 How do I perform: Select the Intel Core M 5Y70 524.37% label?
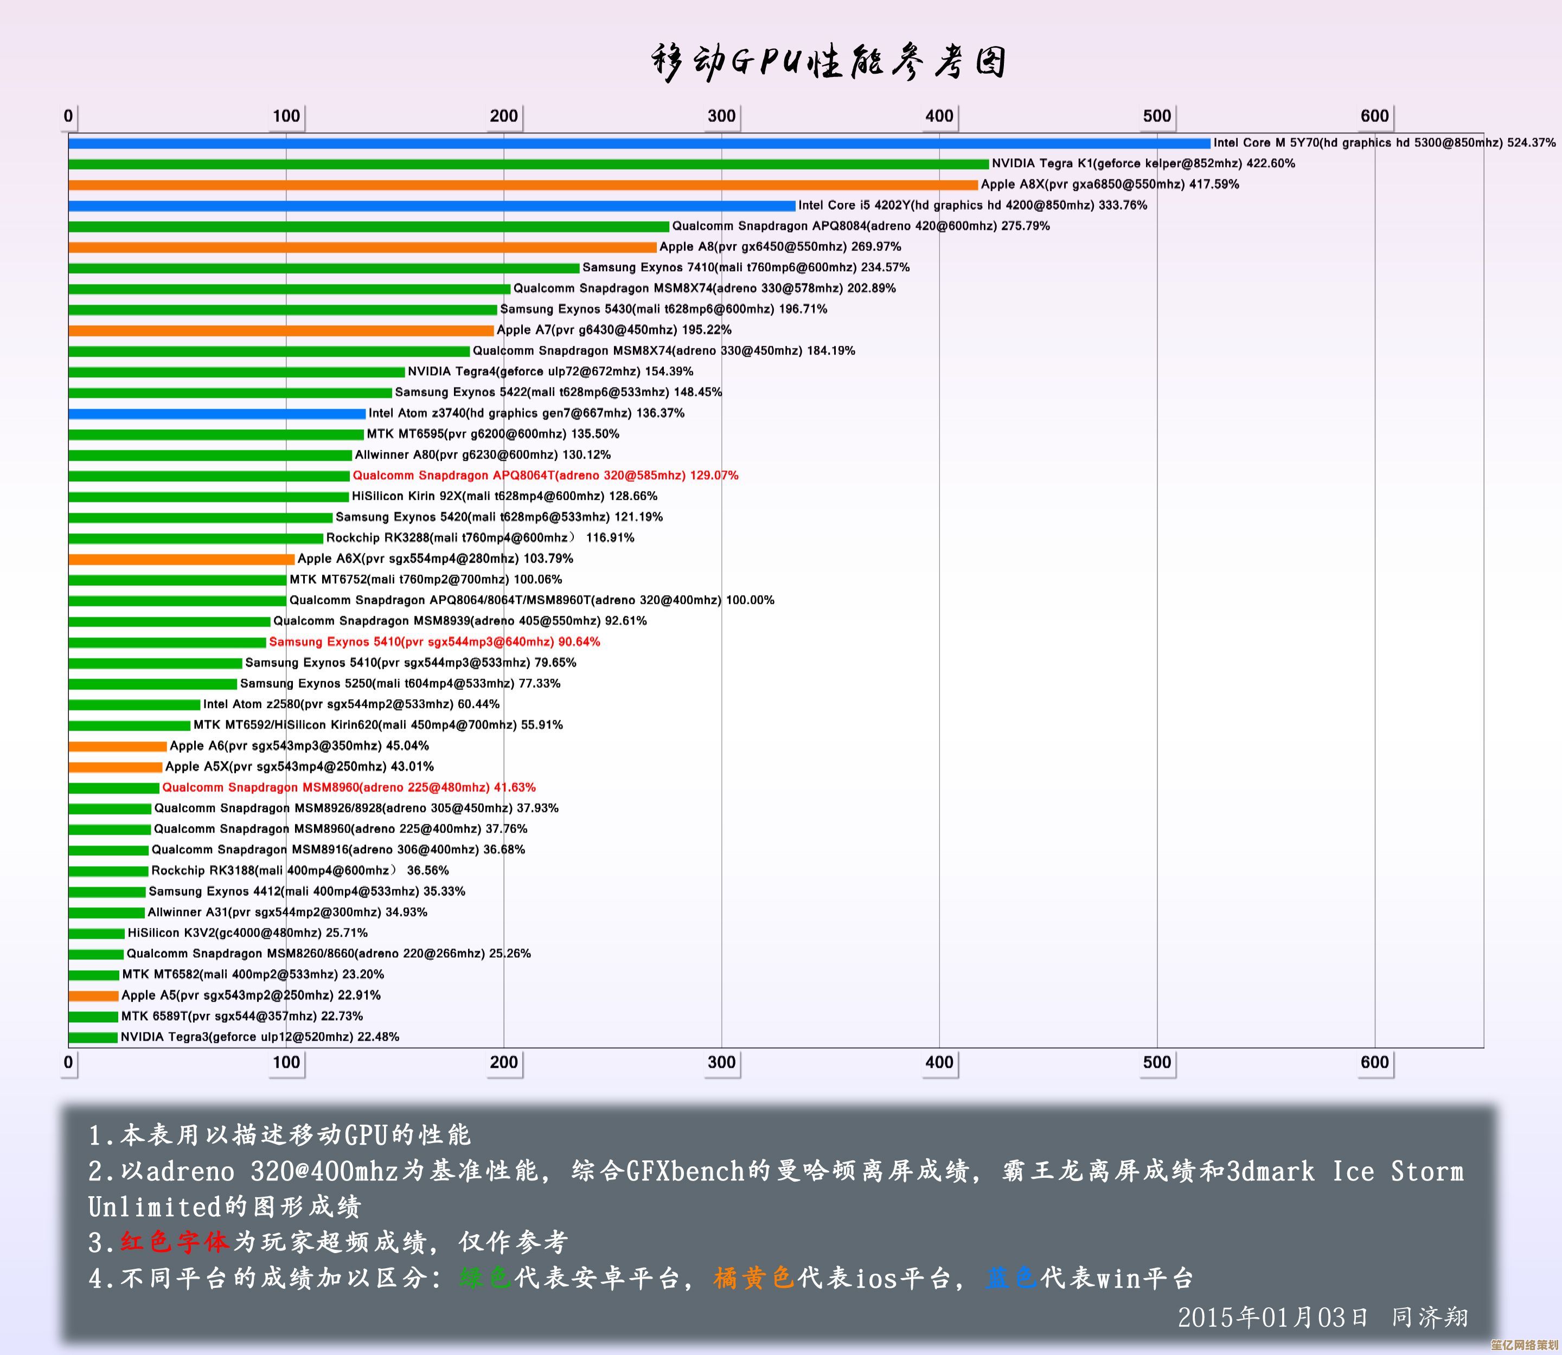pos(1384,143)
